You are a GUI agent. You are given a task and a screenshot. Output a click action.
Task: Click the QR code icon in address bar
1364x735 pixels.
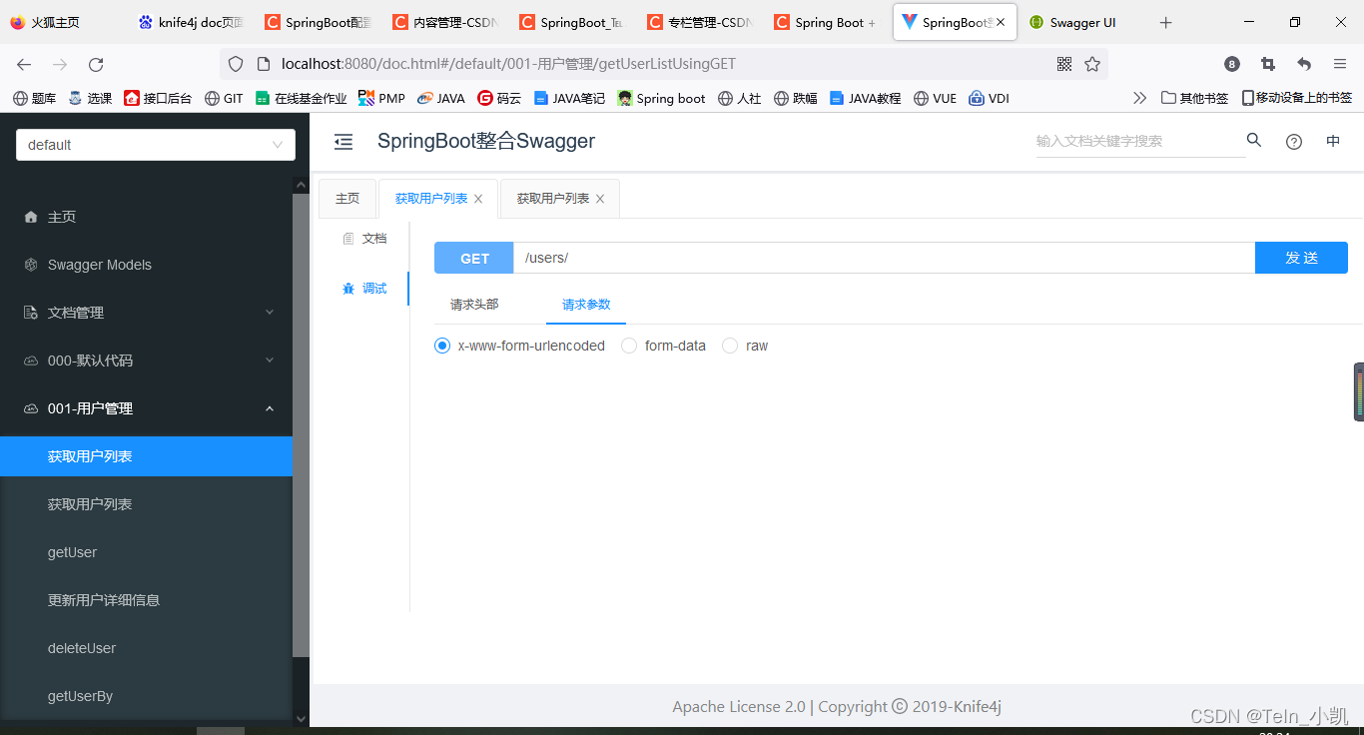1064,64
